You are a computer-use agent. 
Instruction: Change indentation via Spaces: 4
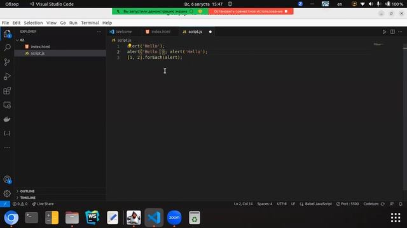[265, 204]
